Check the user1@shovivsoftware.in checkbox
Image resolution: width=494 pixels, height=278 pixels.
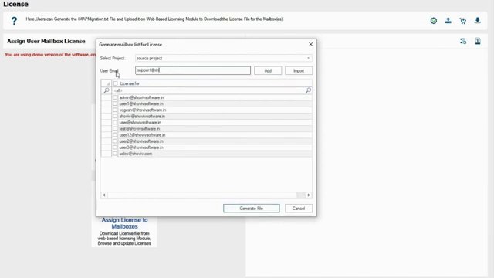(x=115, y=103)
